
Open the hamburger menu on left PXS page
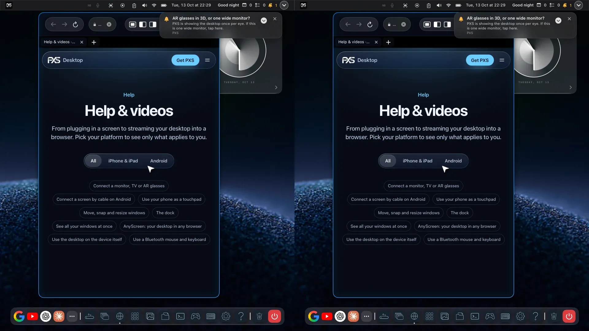tap(207, 60)
